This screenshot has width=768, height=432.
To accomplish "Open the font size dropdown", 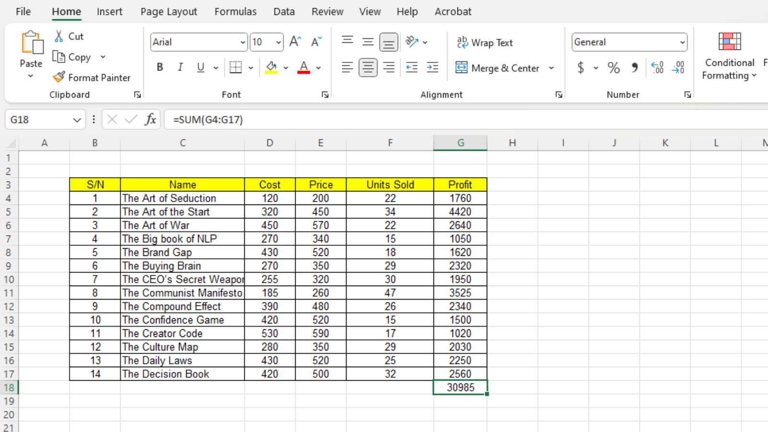I will pos(278,42).
